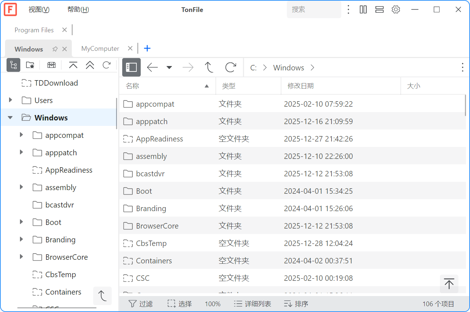Collapse all tree nodes with double-chevron icon
This screenshot has height=312, width=470.
tap(90, 65)
